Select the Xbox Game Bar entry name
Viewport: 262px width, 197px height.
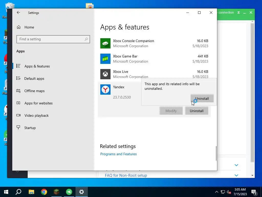[x=125, y=56]
